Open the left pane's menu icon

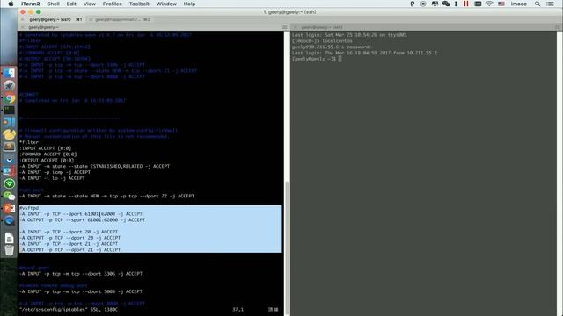(x=285, y=27)
